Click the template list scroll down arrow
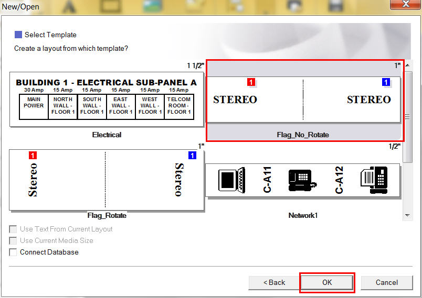This screenshot has width=422, height=298. tap(408, 215)
